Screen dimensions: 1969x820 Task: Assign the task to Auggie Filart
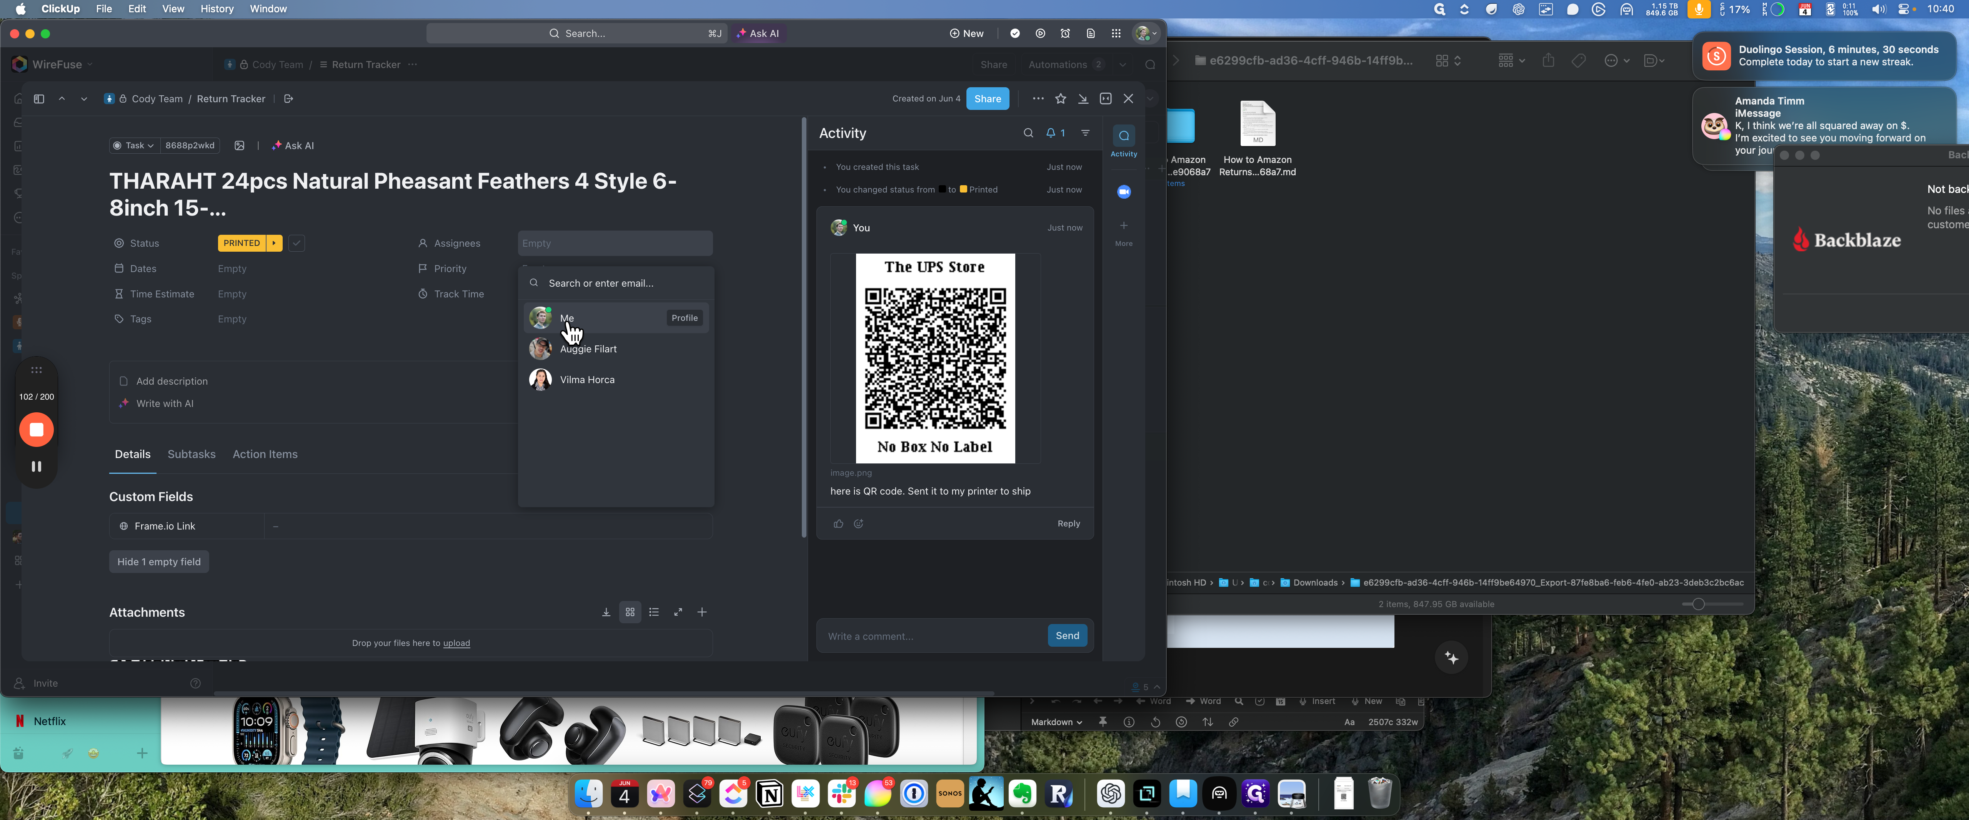coord(616,349)
